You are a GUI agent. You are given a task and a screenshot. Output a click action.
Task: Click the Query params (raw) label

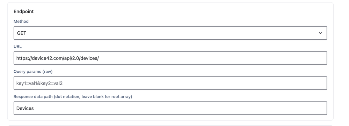pos(33,71)
